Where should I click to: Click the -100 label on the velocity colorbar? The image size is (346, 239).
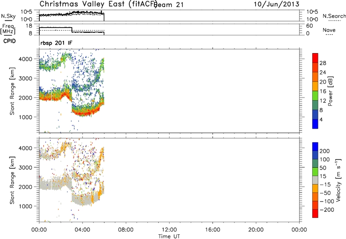tap(327, 201)
